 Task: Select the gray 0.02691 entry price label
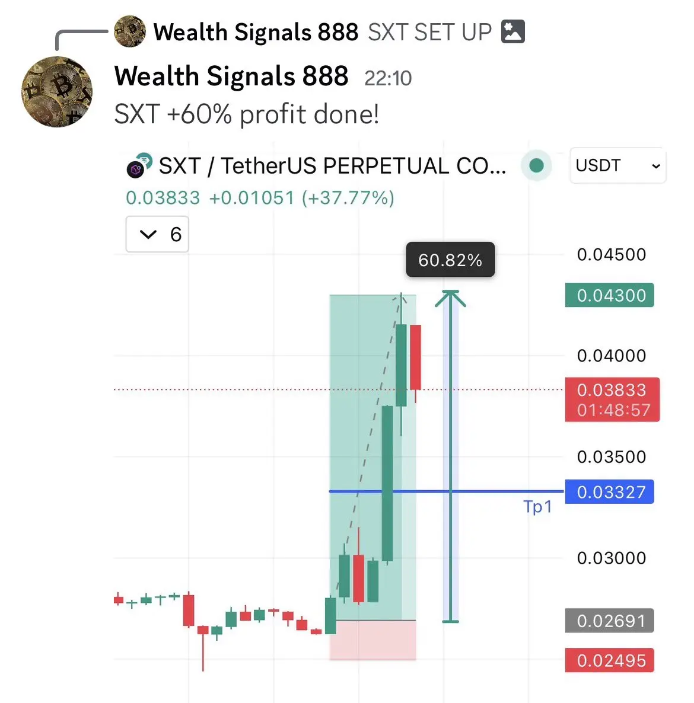click(609, 621)
